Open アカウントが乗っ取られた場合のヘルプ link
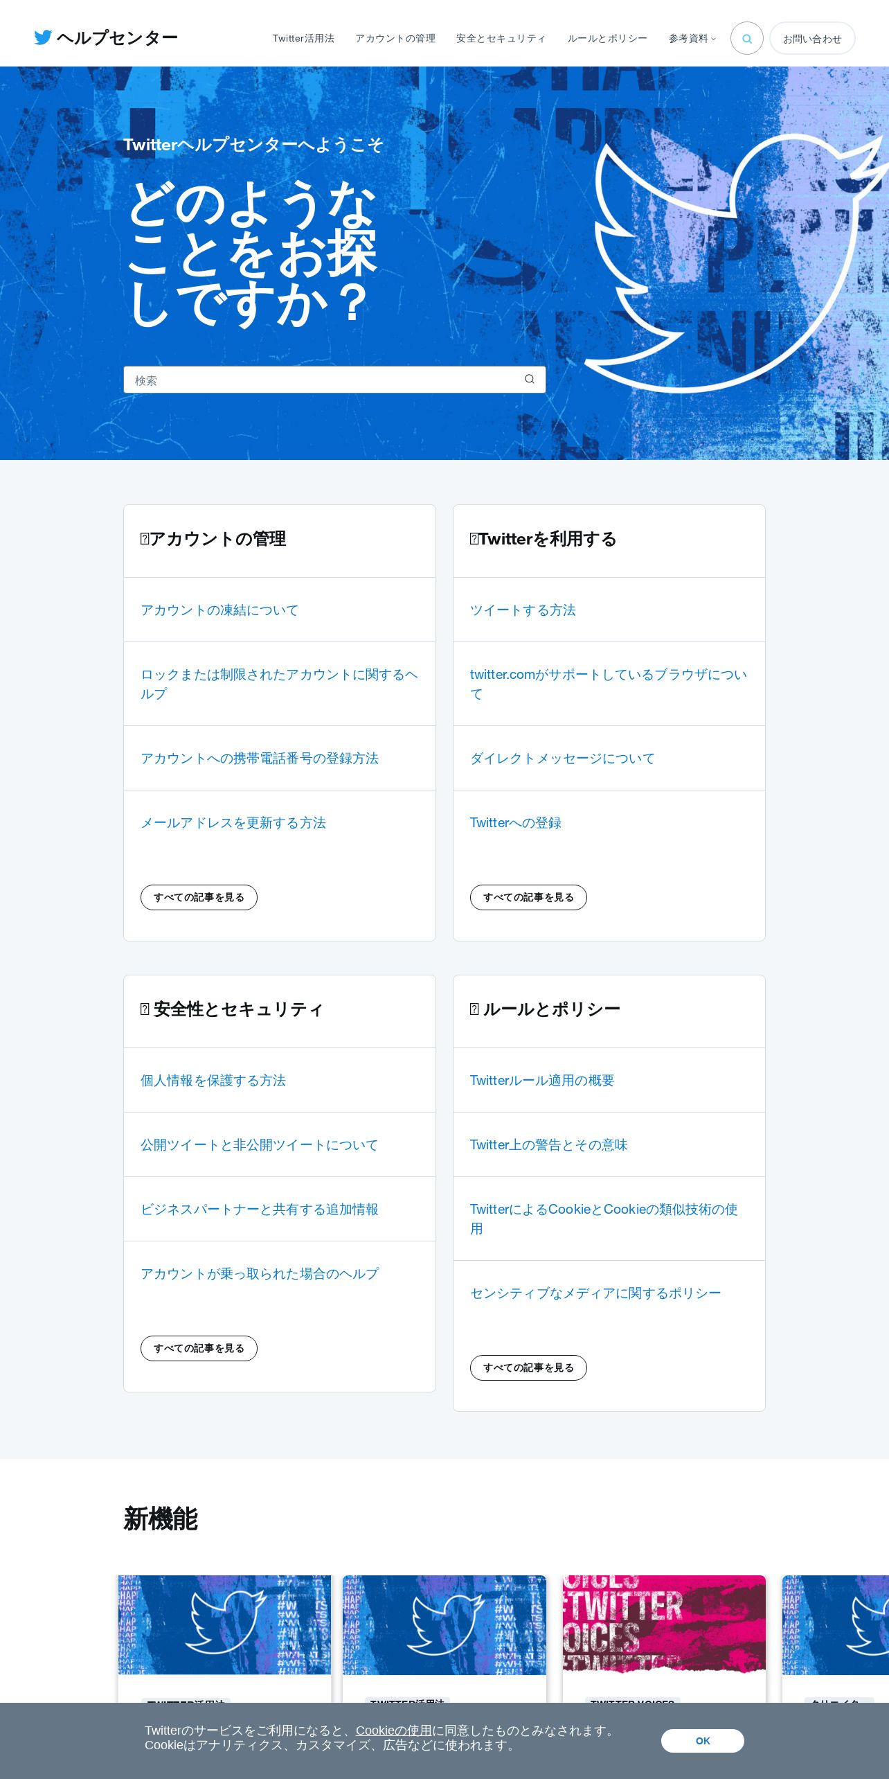889x1779 pixels. pos(260,1273)
